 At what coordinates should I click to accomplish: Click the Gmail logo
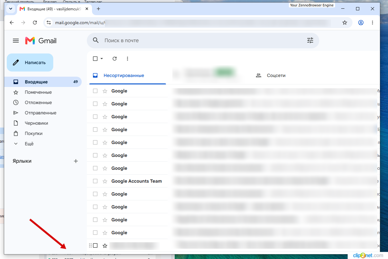tap(41, 41)
